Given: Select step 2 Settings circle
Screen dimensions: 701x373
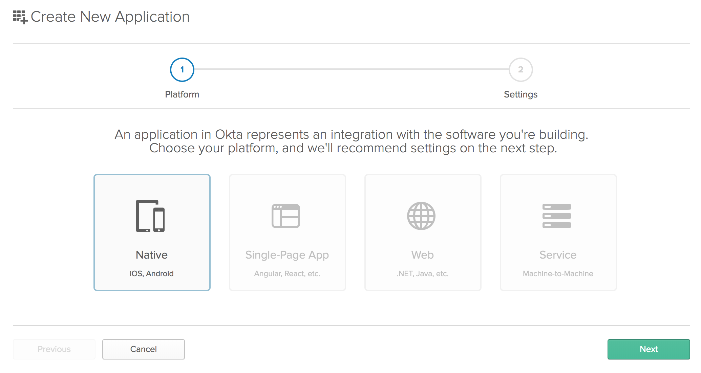Looking at the screenshot, I should coord(521,70).
